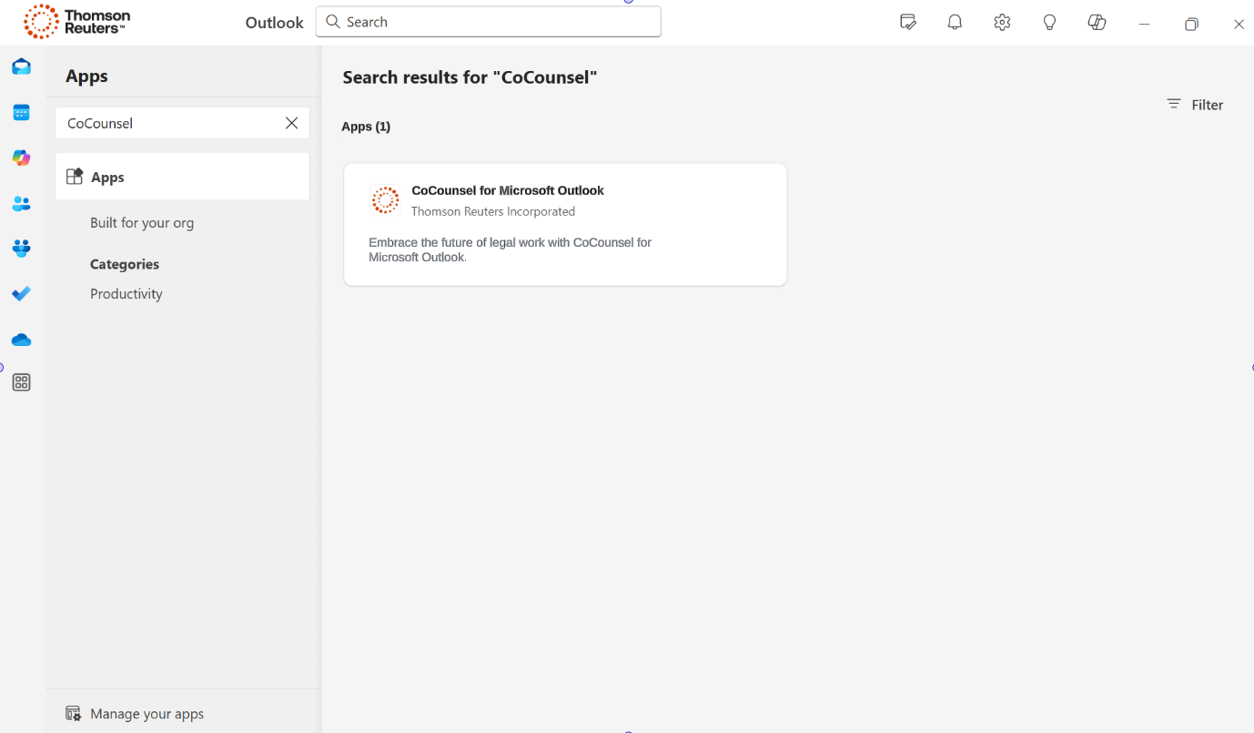
Task: Open the Mail icon in sidebar
Action: click(21, 67)
